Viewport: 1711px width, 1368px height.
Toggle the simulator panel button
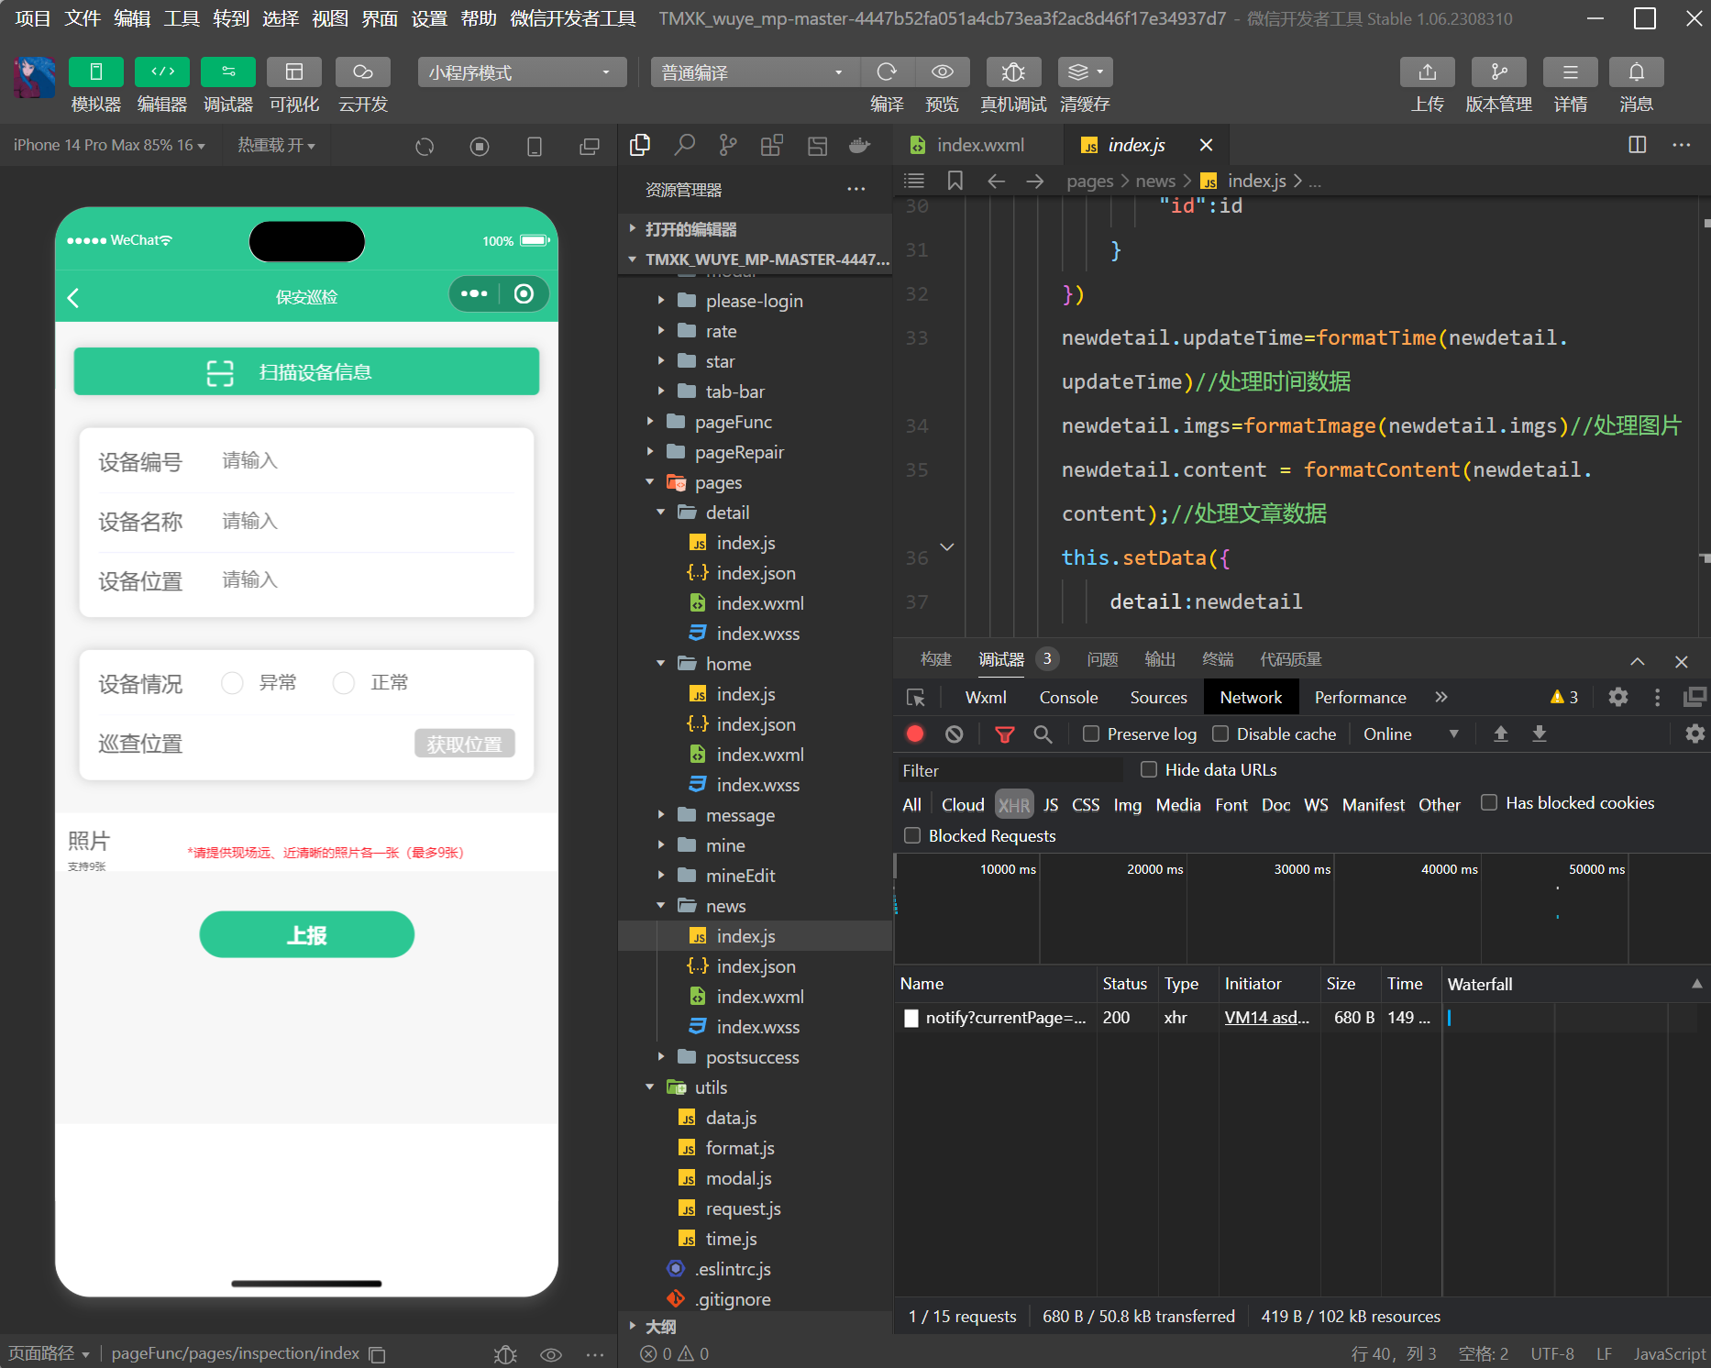point(95,72)
